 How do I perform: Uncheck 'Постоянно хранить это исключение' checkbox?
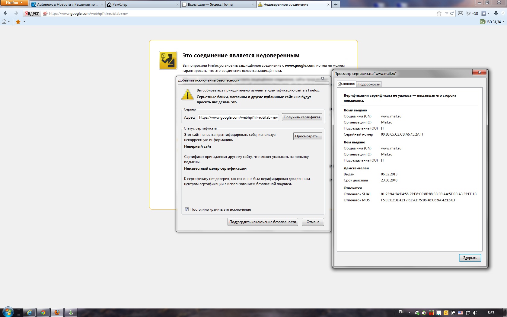click(187, 210)
